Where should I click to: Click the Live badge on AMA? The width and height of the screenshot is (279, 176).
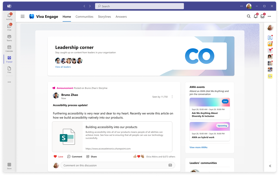225,102
